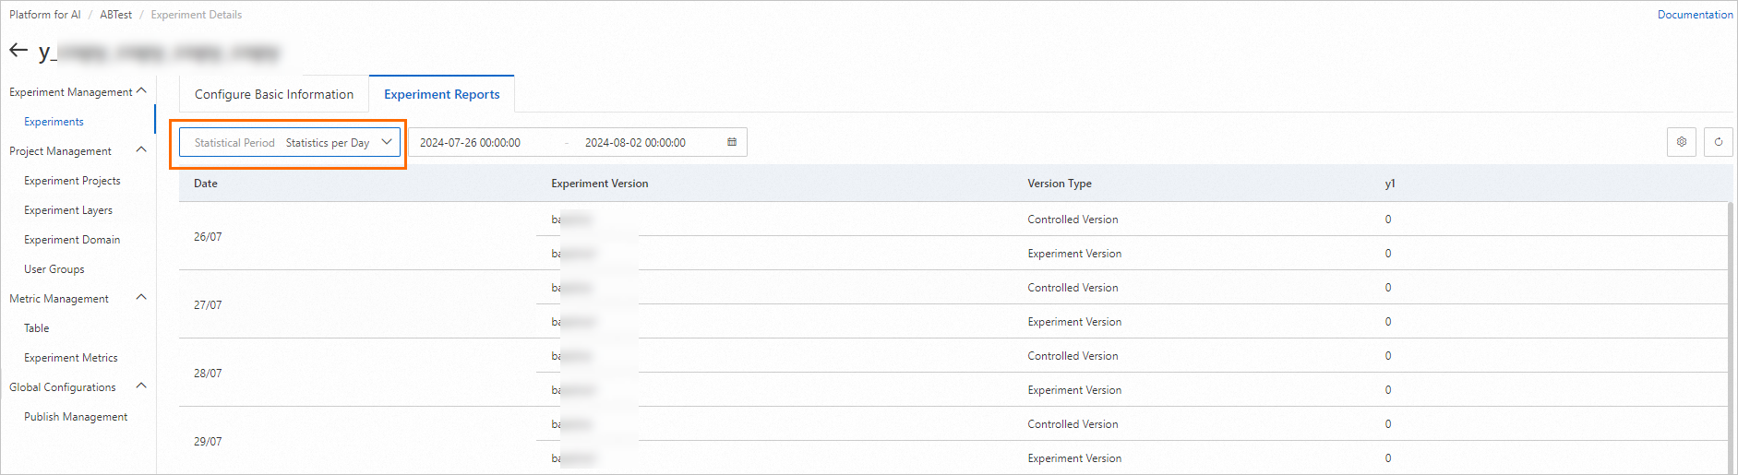
Task: Click the start date field 2024-07-26
Action: (470, 143)
